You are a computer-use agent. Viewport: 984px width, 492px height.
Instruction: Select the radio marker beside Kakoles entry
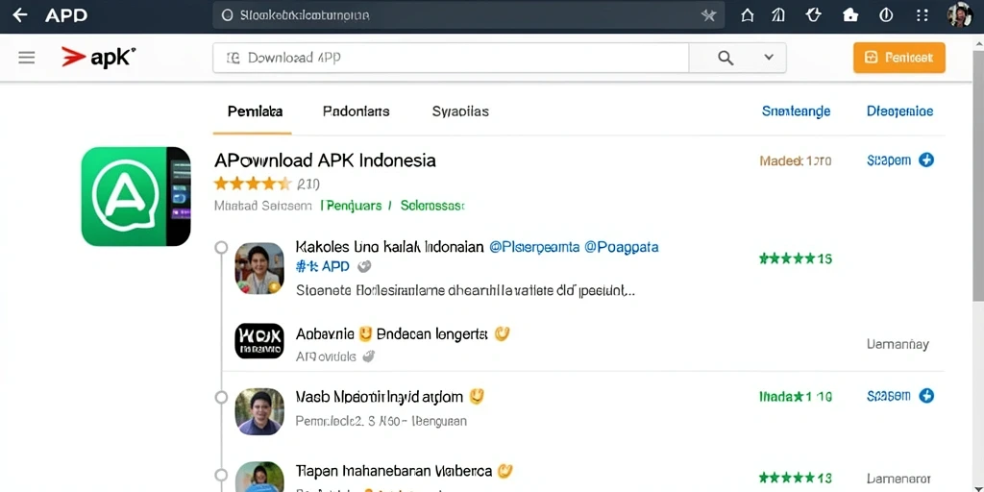click(221, 247)
